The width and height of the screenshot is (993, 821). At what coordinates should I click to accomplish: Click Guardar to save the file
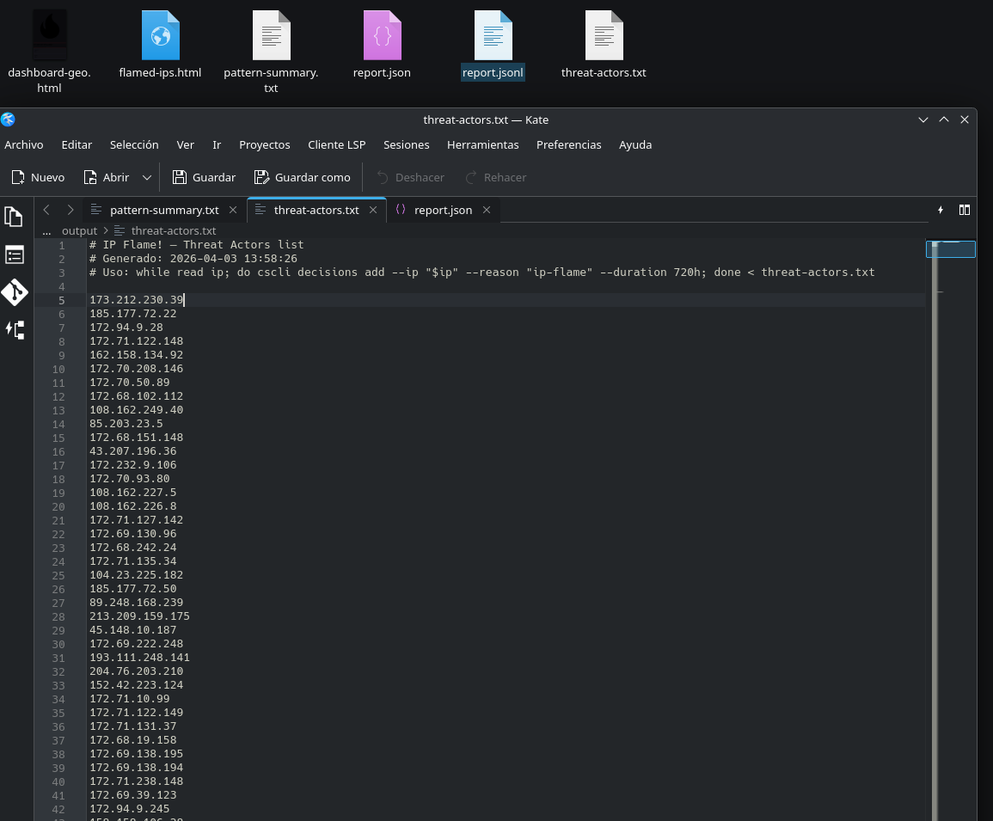coord(204,177)
